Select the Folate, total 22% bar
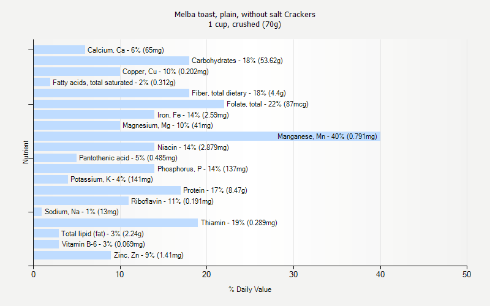 [x=129, y=104]
